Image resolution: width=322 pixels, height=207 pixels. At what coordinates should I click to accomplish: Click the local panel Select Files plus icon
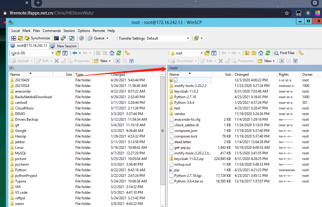click(x=118, y=61)
